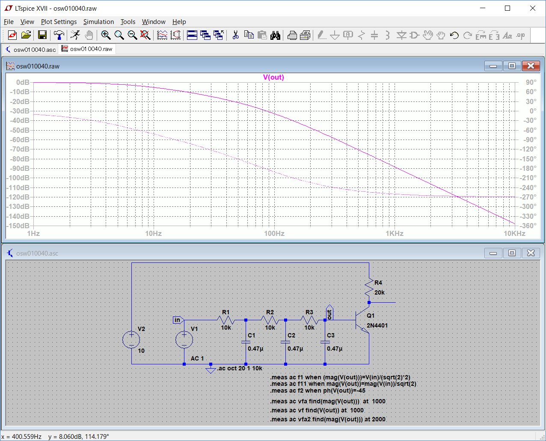Click the Print icon in toolbar
The image size is (546, 441).
coord(292,35)
